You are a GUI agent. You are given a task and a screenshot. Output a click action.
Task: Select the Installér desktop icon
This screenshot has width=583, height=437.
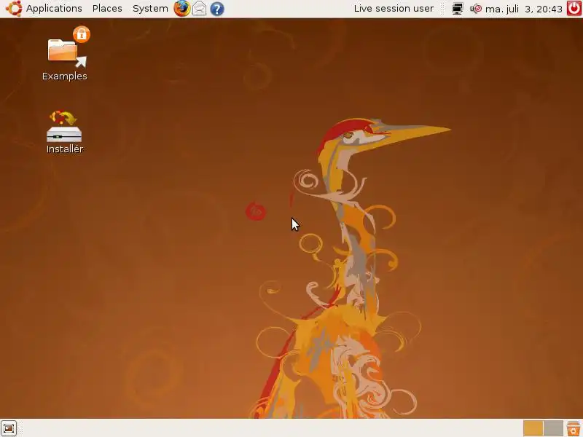[x=64, y=126]
